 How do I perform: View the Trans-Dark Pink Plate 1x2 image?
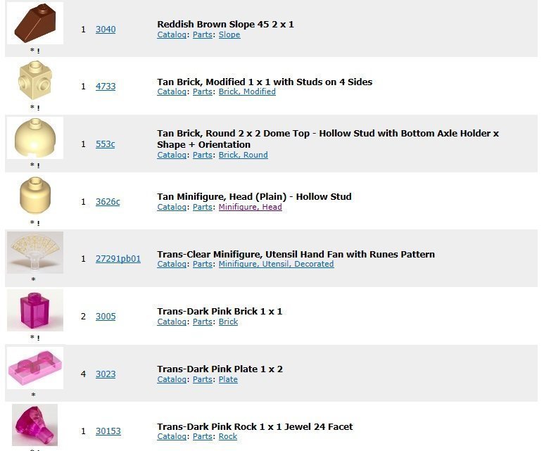coord(35,368)
